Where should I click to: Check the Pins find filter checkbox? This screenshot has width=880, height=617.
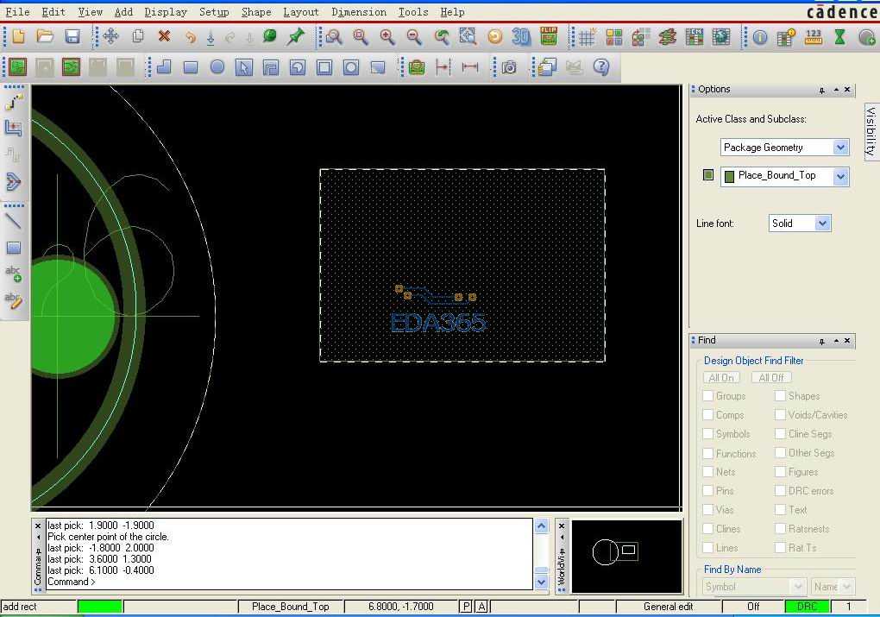click(708, 491)
